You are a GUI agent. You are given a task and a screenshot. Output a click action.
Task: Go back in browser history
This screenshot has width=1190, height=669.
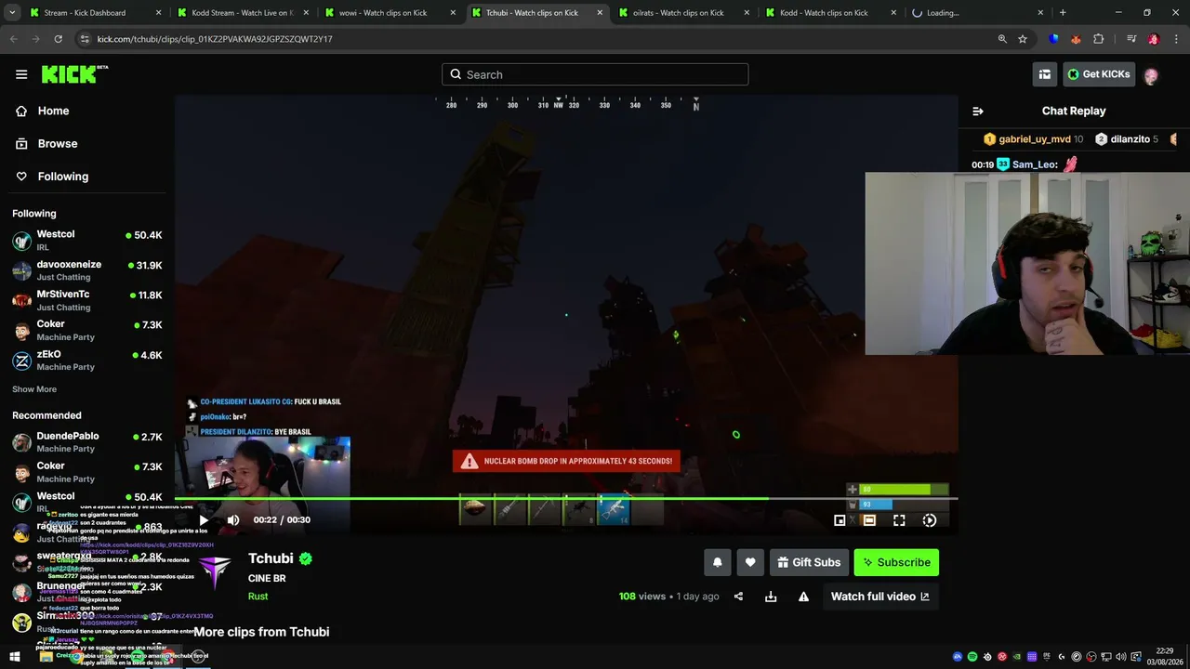[x=14, y=39]
